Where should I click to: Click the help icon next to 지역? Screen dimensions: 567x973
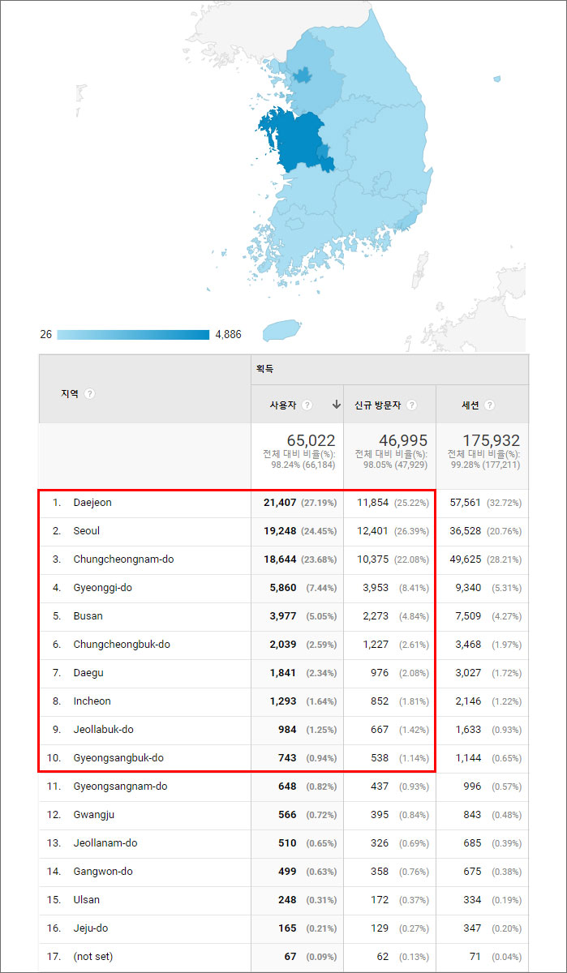click(x=89, y=393)
